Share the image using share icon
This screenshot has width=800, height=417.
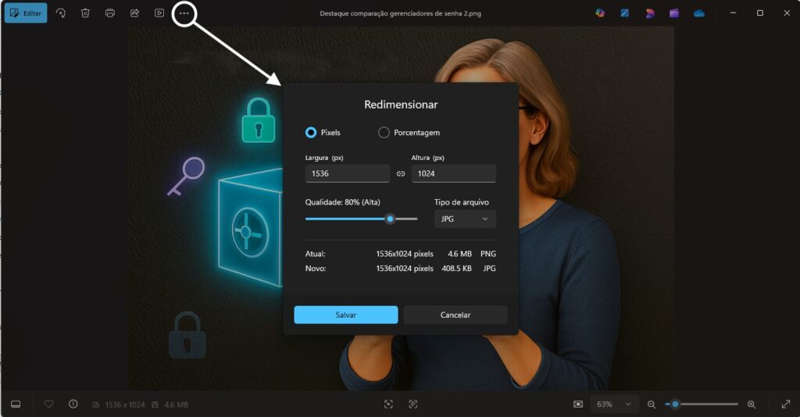(134, 13)
